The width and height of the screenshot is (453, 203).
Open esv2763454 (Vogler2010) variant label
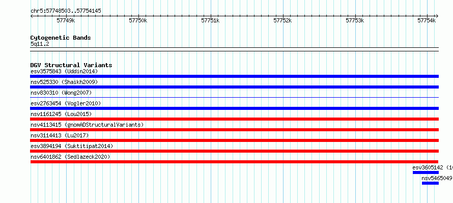66,103
